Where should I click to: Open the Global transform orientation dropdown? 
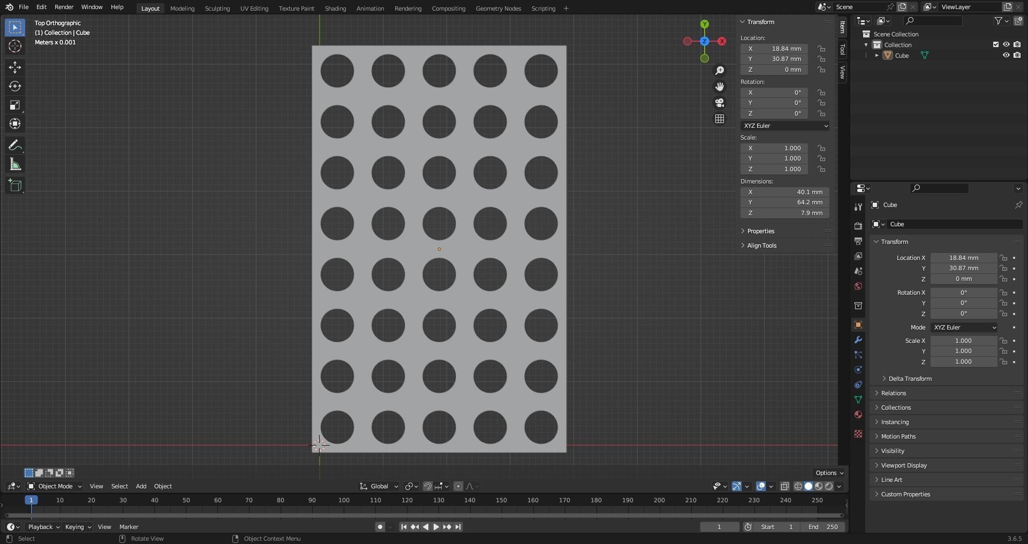click(x=379, y=486)
